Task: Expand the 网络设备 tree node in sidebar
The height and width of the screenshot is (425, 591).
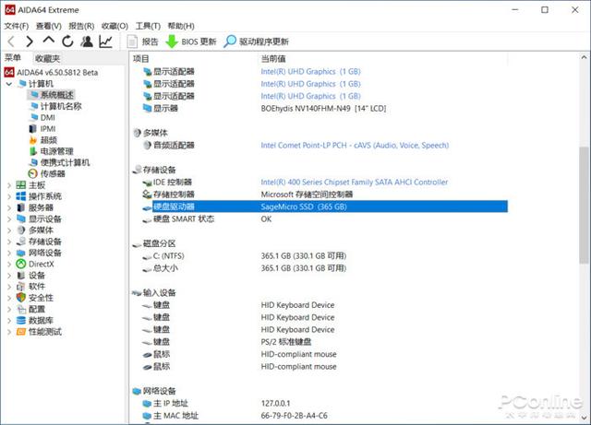Action: [9, 253]
